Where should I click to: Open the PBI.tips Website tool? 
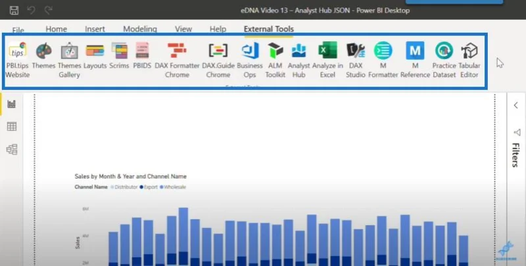17,60
